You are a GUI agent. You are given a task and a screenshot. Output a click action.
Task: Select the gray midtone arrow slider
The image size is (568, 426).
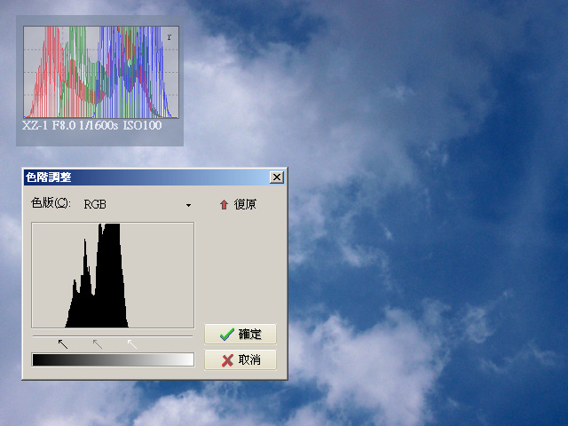tap(98, 343)
